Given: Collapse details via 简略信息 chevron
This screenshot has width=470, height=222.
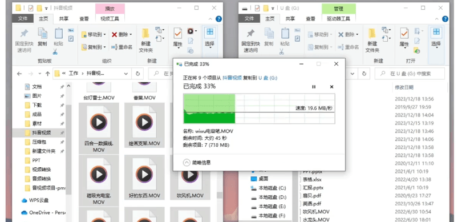Looking at the screenshot, I should (187, 163).
